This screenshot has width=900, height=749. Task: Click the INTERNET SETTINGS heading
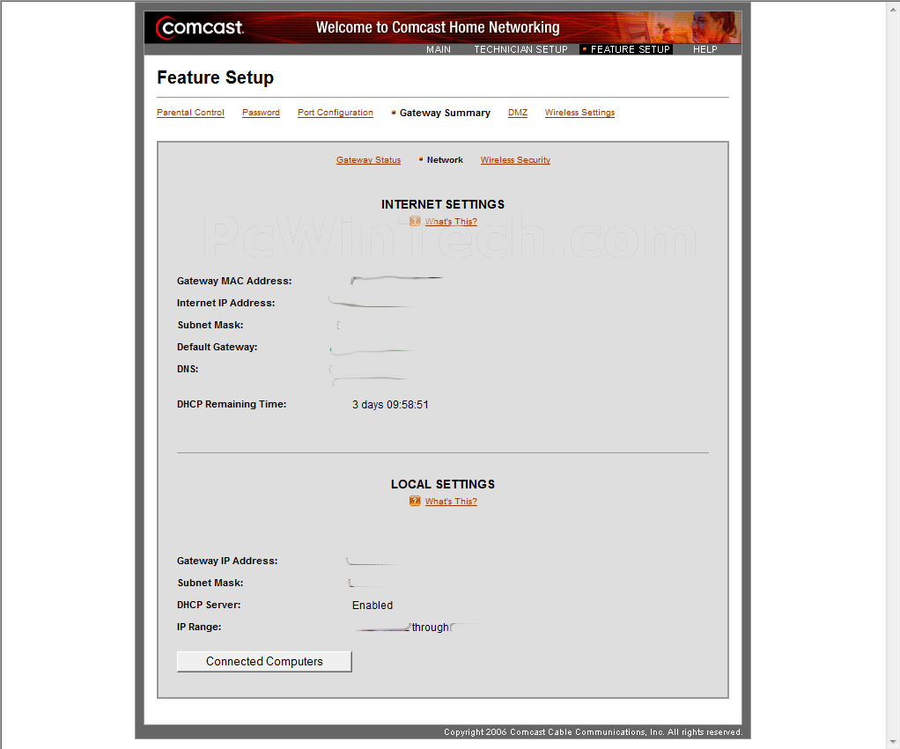click(443, 204)
